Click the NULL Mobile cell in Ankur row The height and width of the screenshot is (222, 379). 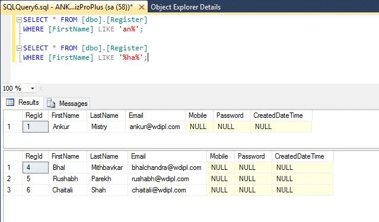199,127
